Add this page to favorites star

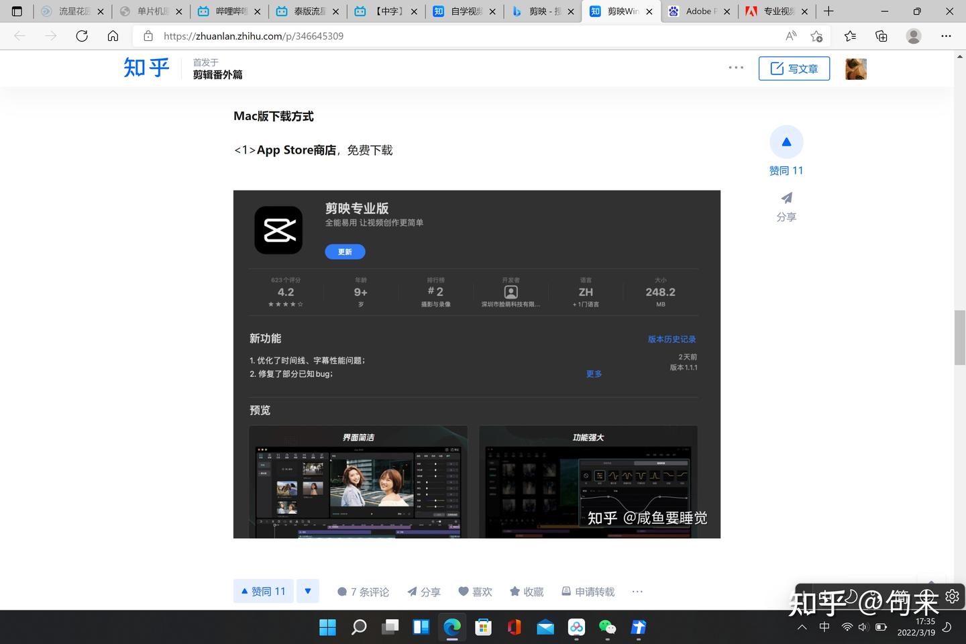(x=816, y=36)
